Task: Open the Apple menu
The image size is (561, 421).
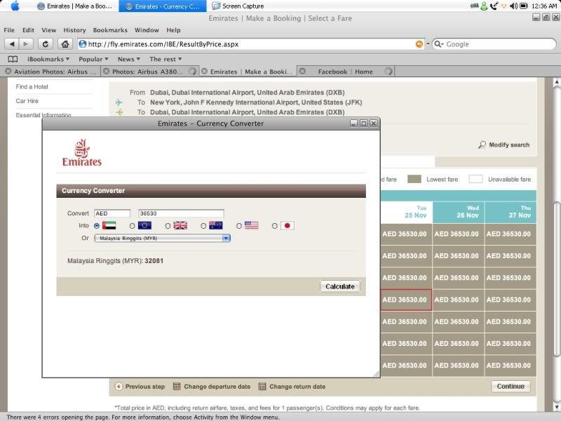Action: tap(15, 6)
